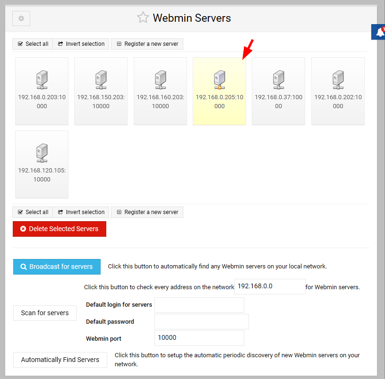Click Delete Selected Servers button

coord(60,229)
